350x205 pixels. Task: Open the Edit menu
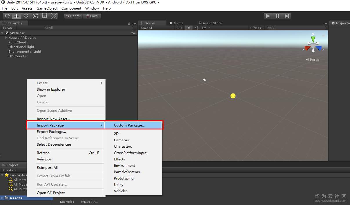pos(14,8)
